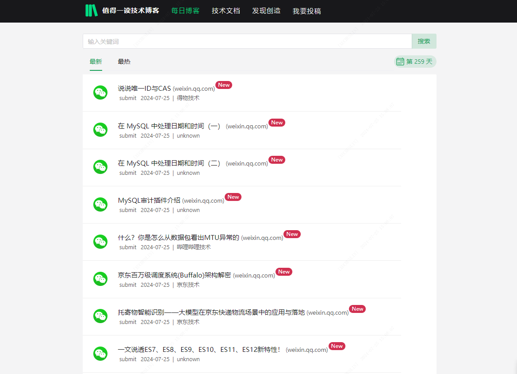Click unknown source under ES12新特性 article
The image size is (517, 374).
point(188,359)
